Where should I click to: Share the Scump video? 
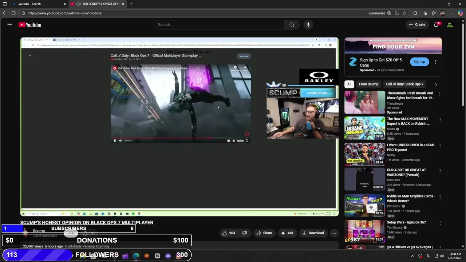pyautogui.click(x=264, y=233)
